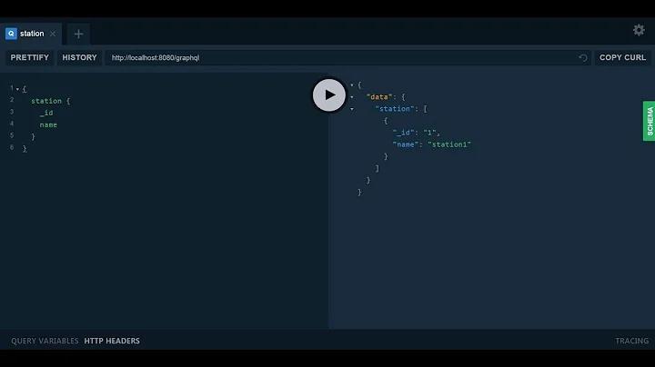Screen dimensions: 655x367
Task: Collapse the "data" node in the response
Action: pos(352,97)
